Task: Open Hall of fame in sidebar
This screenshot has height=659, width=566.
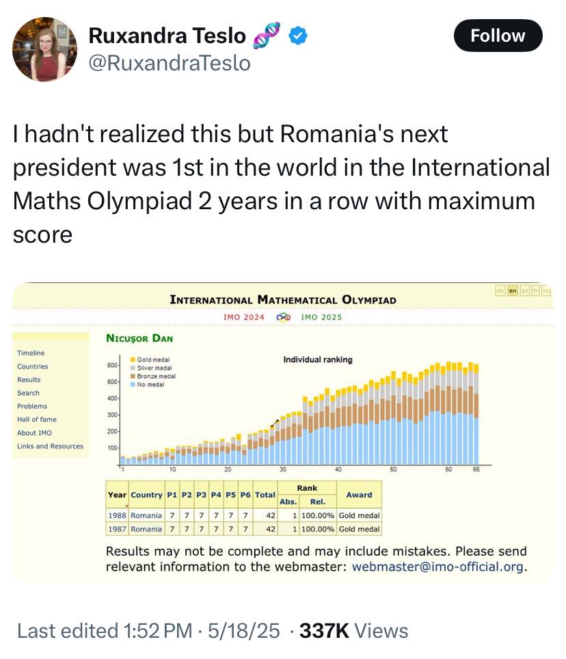Action: 37,419
